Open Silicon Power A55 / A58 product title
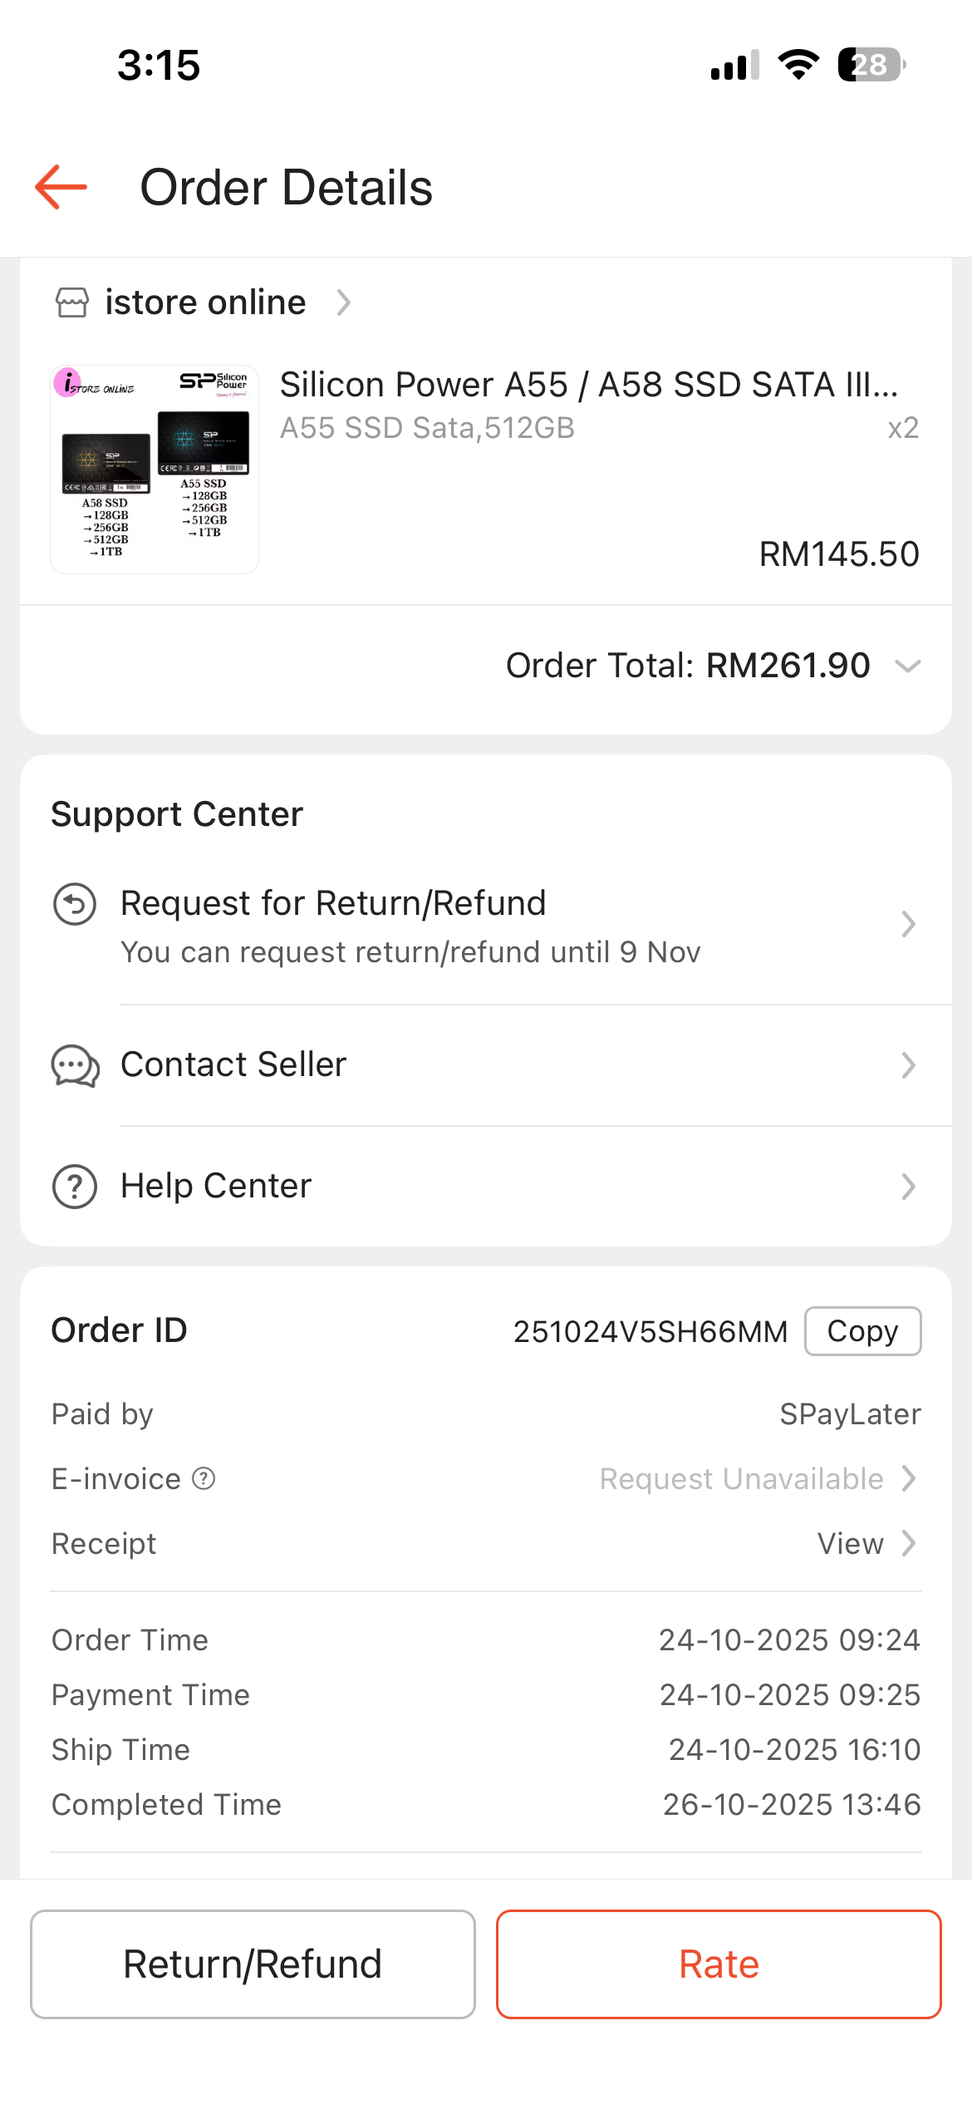Screen dimensions: 972x2104 point(588,385)
